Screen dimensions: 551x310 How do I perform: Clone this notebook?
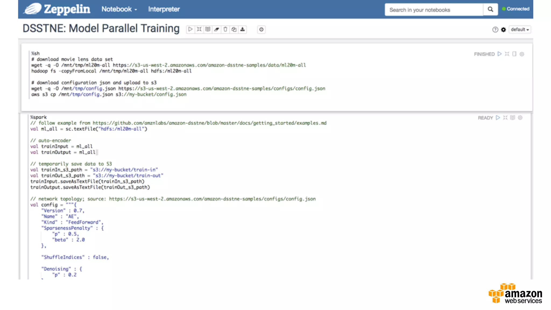[234, 29]
